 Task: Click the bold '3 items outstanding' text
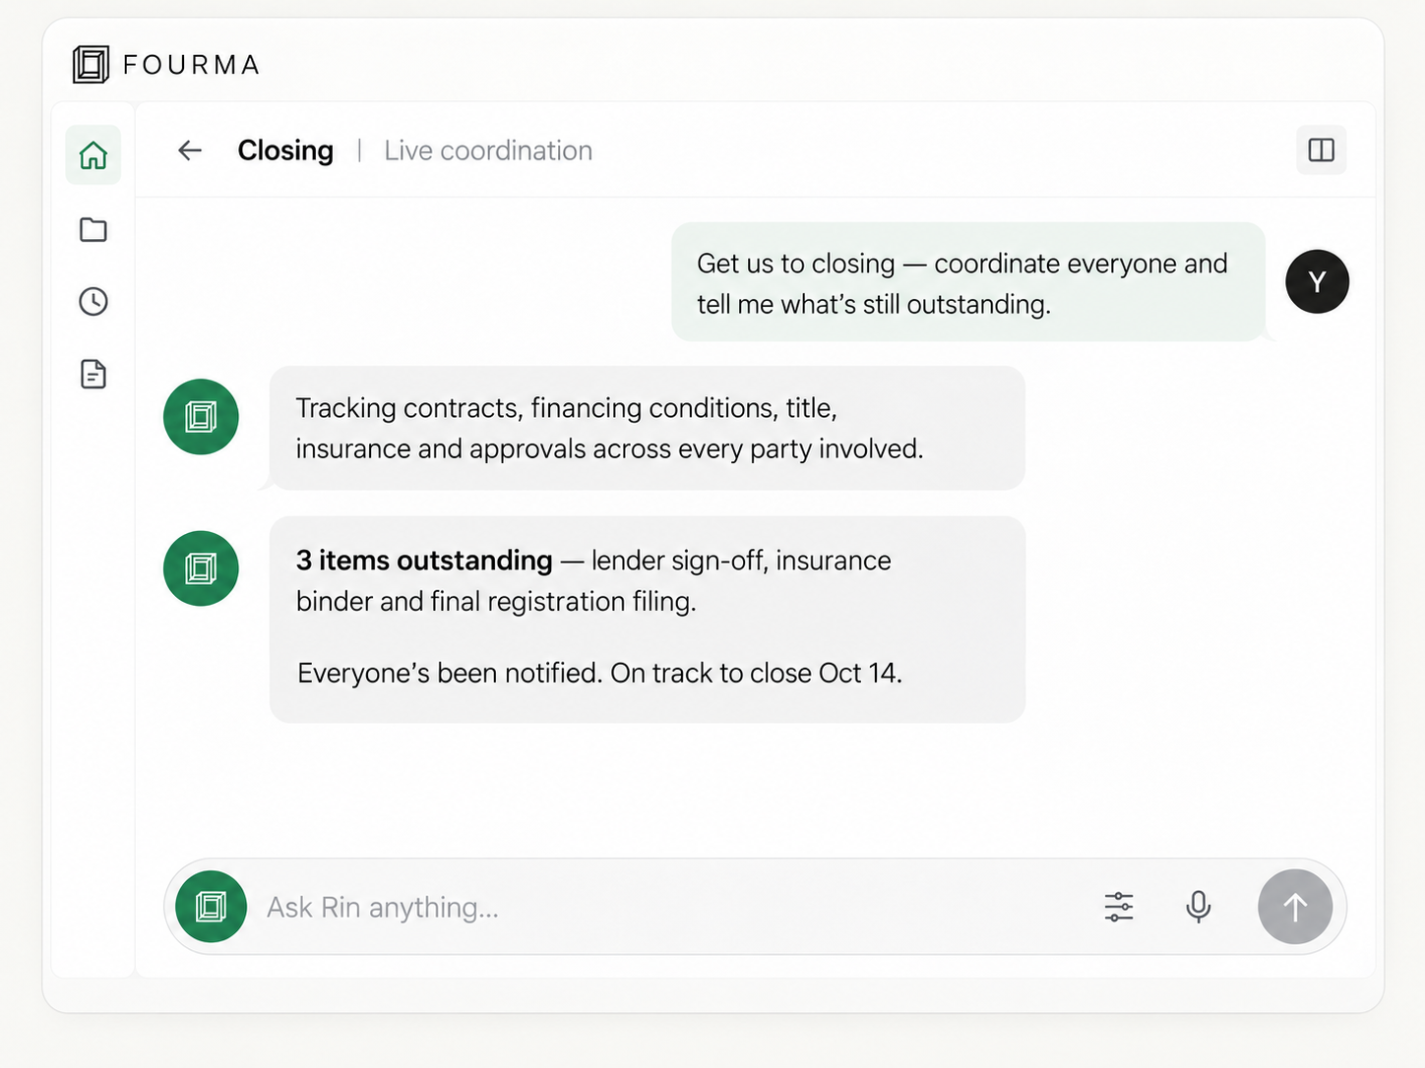tap(424, 561)
